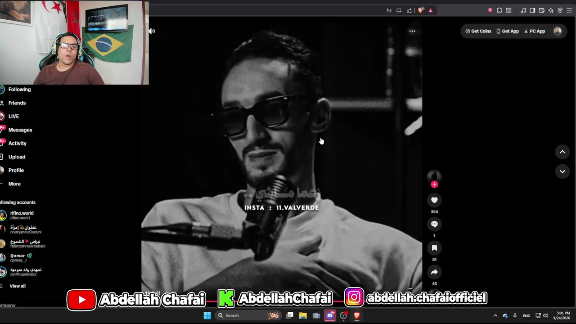Open the Brave Wallet icon

pyautogui.click(x=542, y=10)
